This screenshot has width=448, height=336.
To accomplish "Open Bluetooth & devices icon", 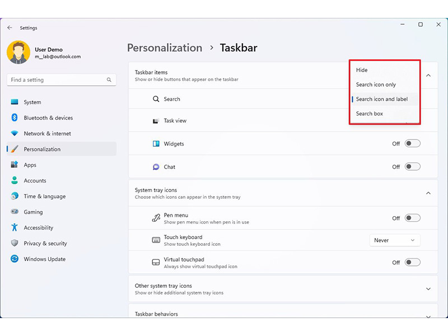I will pyautogui.click(x=15, y=118).
